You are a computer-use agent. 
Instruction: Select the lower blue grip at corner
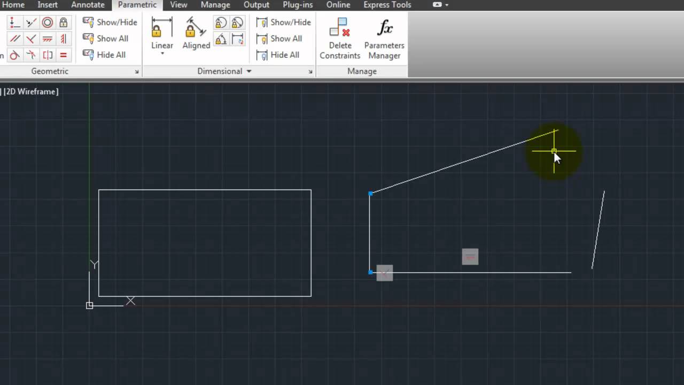point(370,272)
